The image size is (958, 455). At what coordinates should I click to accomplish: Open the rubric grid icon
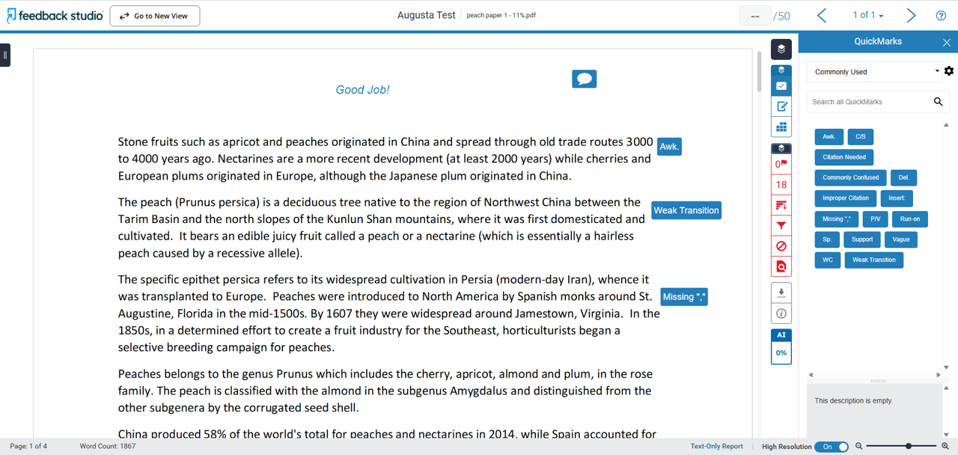(x=781, y=127)
